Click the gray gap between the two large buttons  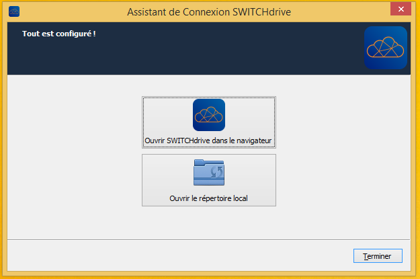pos(208,152)
